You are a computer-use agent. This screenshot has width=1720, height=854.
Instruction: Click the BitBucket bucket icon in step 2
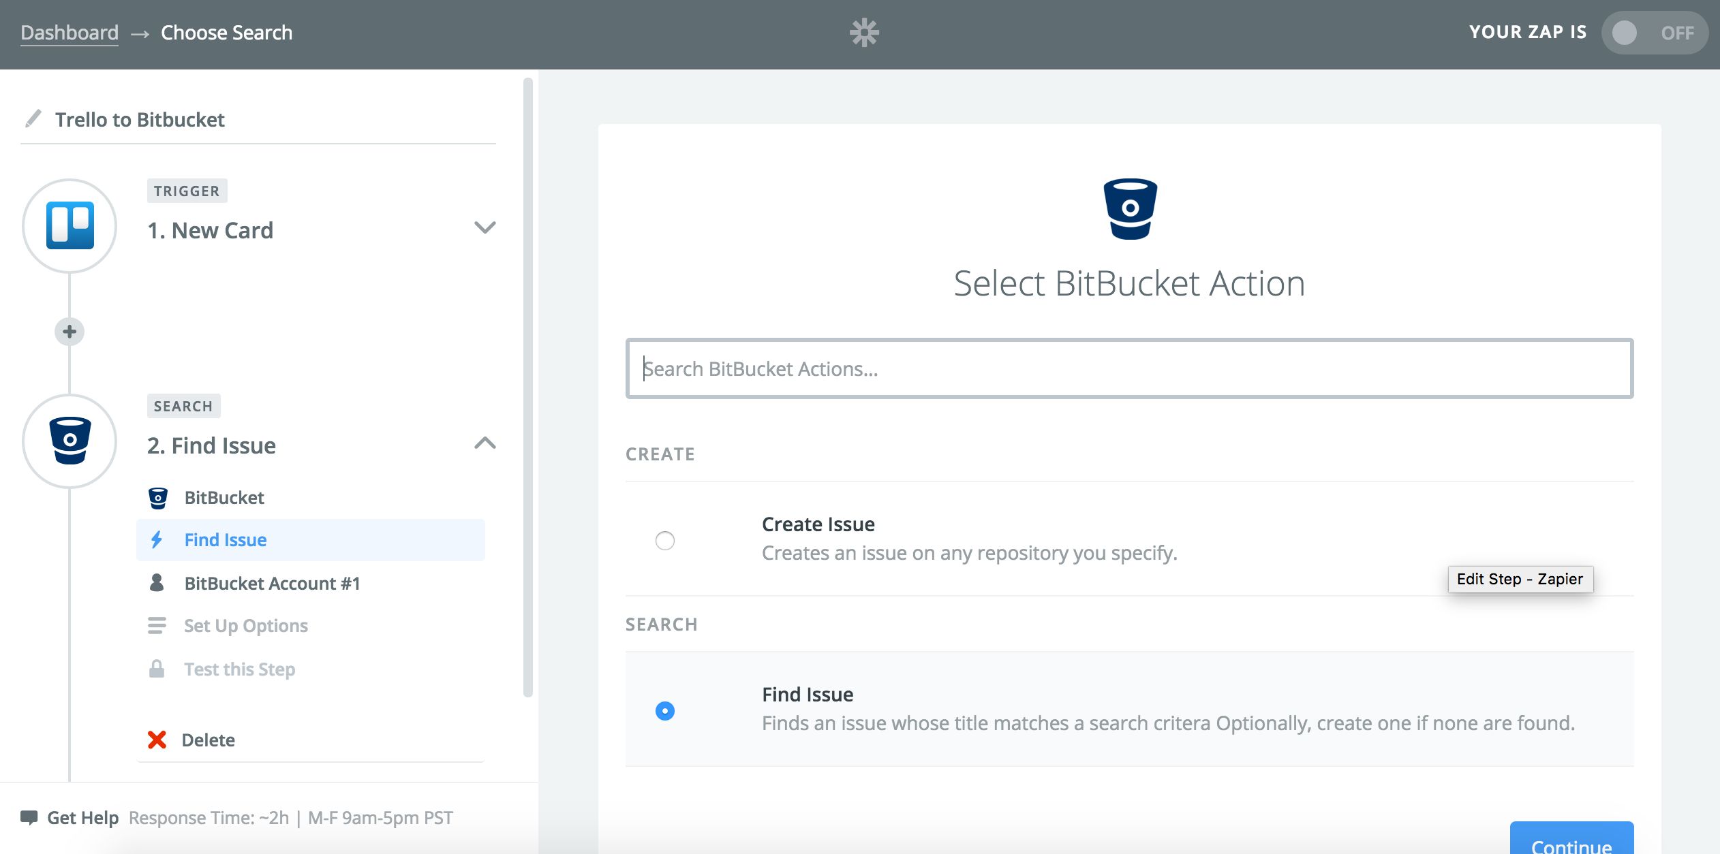click(x=70, y=441)
